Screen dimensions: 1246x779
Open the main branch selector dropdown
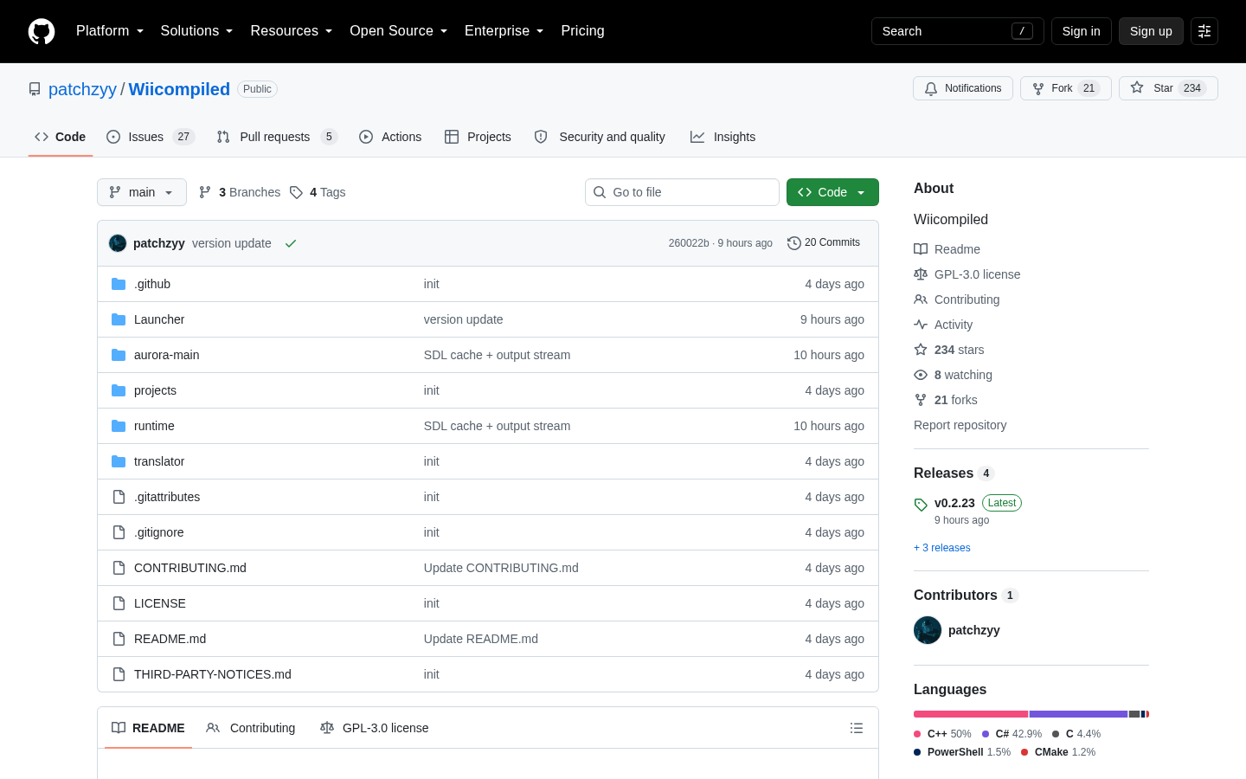pos(142,192)
